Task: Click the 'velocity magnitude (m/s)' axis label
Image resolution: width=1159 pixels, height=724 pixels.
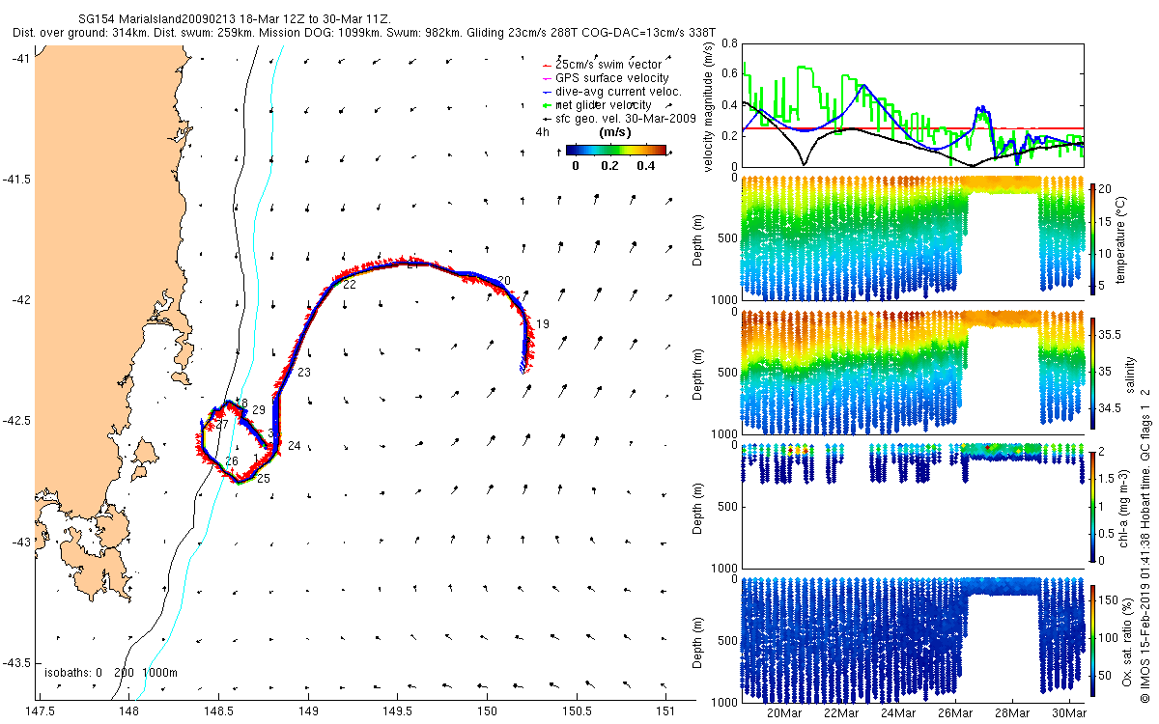Action: [x=710, y=106]
